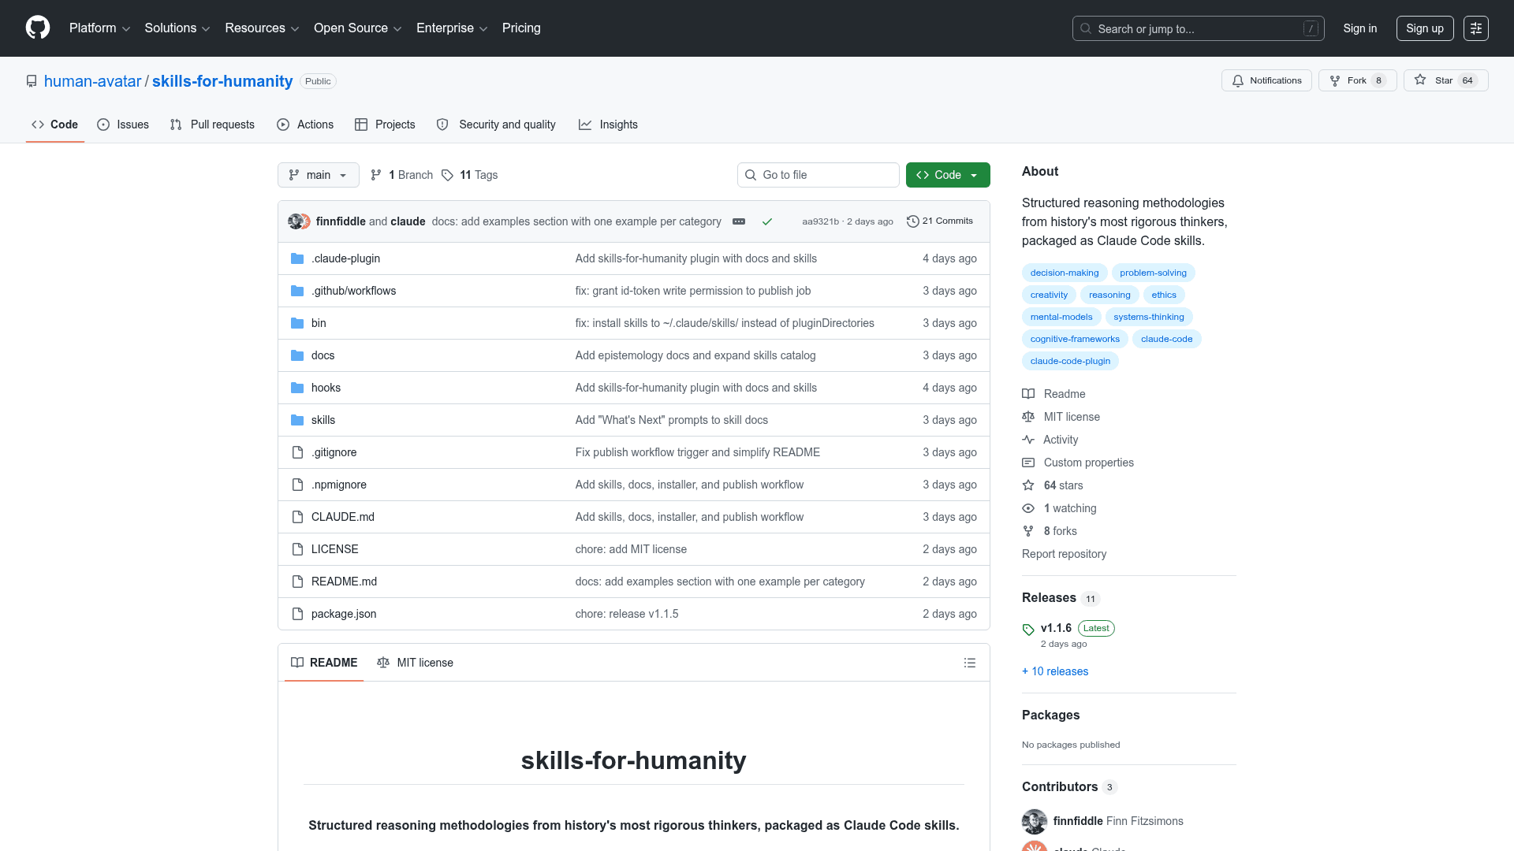Expand the Open Source menu

(357, 28)
